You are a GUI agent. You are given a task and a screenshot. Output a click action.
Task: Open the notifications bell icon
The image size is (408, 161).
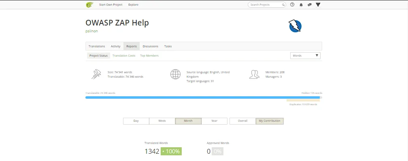click(301, 5)
